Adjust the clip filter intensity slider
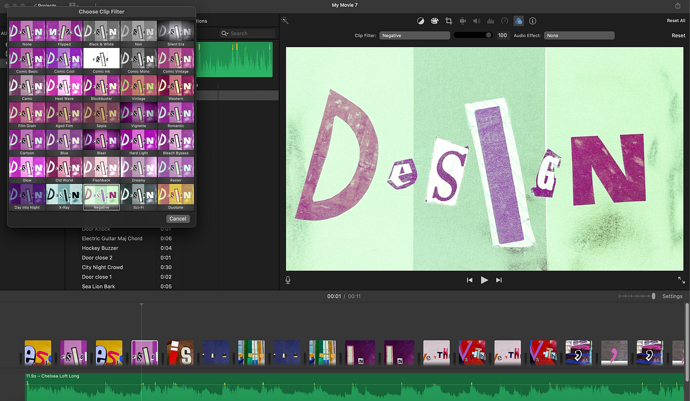Screen dimensions: 690x401 473,35
